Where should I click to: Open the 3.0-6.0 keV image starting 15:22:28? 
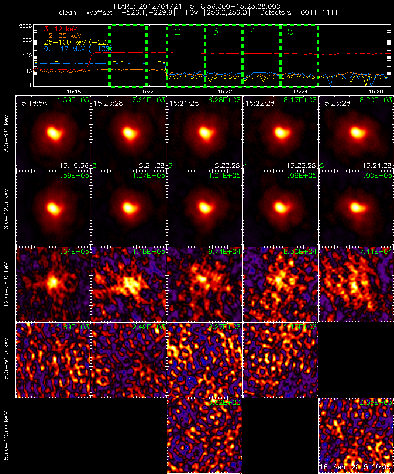pyautogui.click(x=280, y=133)
